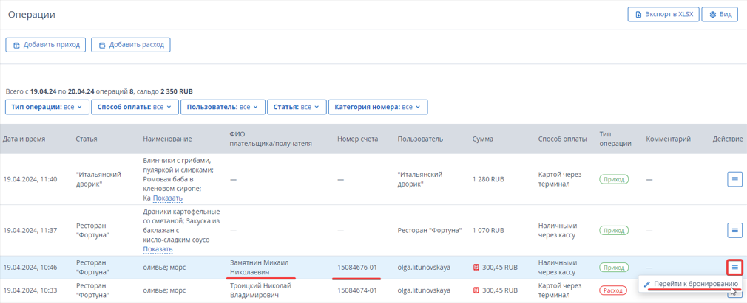747x303 pixels.
Task: Click the receipt icon next to Замятнин's 300,45 RUB
Action: point(476,268)
